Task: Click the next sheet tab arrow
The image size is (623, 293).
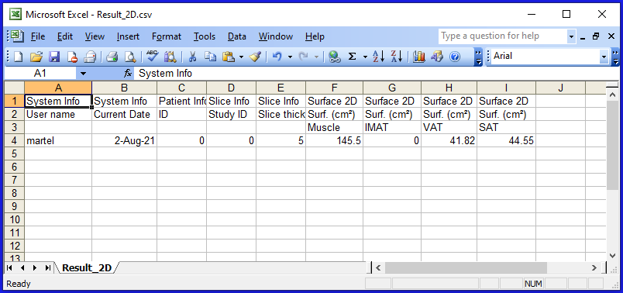Action: coord(35,268)
